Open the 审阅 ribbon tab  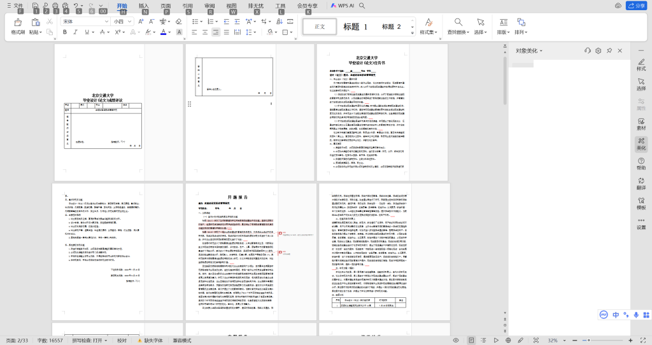tap(209, 5)
